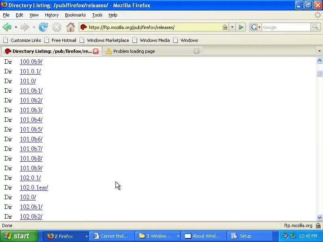Open the Forward history dropdown arrow

34,27
